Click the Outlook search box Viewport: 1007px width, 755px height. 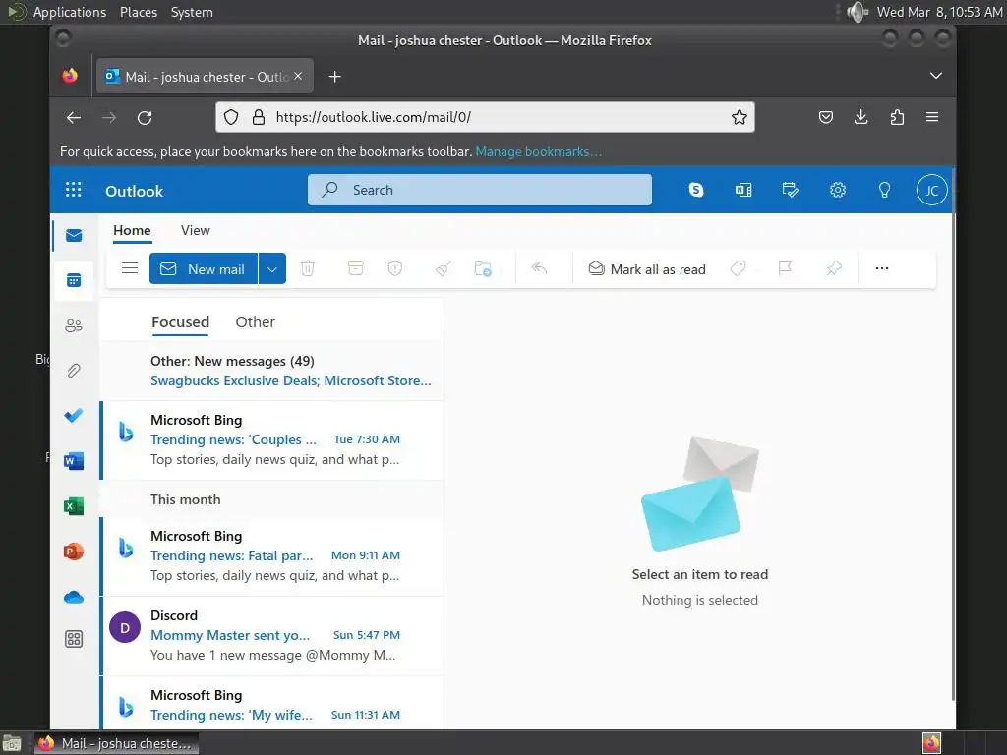(x=480, y=190)
